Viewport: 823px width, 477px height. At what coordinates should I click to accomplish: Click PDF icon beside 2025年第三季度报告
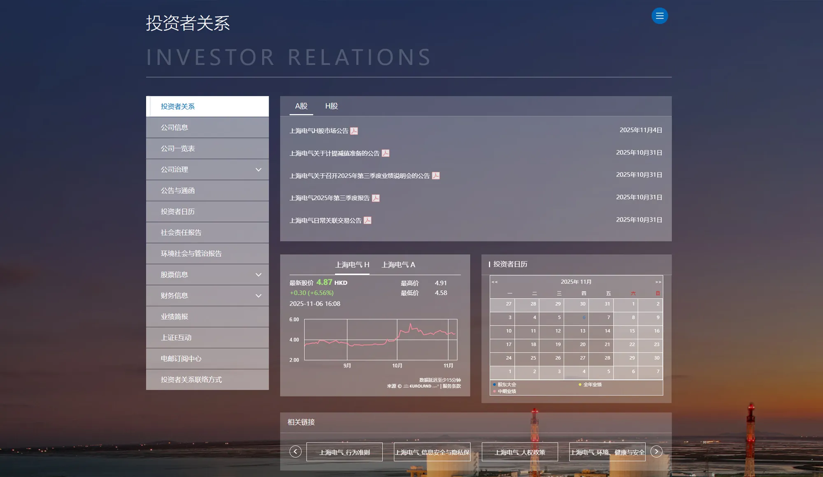click(375, 198)
